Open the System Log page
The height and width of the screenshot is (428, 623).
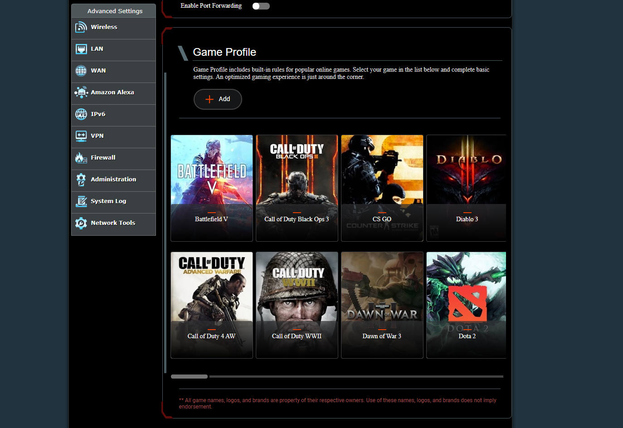(x=113, y=202)
